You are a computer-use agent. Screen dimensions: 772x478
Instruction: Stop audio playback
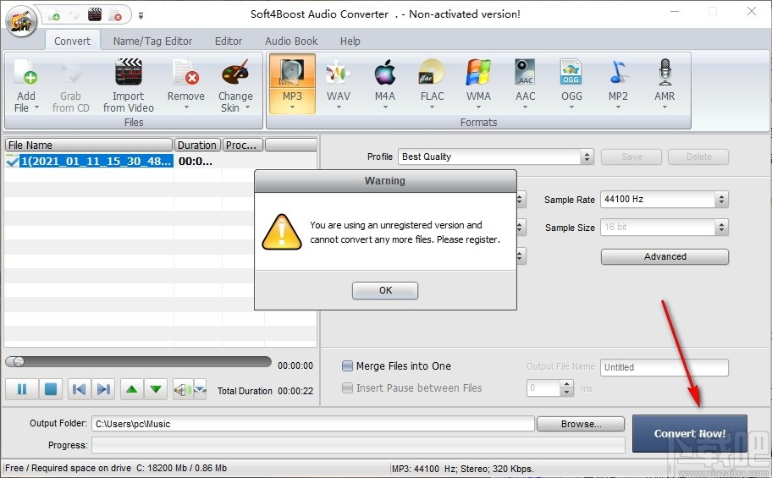click(x=50, y=389)
